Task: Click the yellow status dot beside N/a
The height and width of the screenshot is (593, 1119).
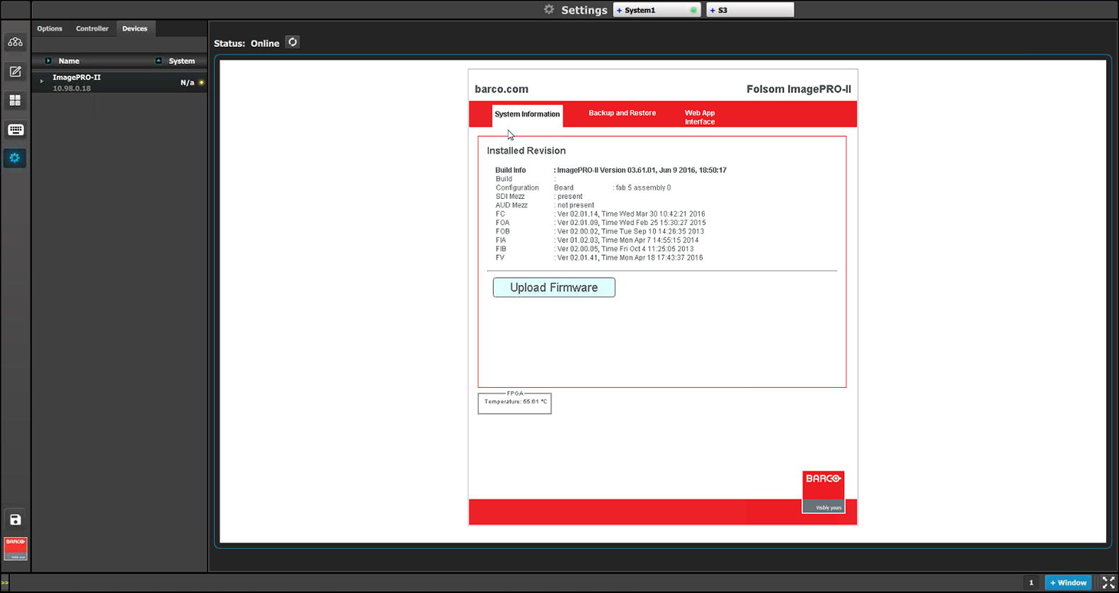Action: click(202, 82)
